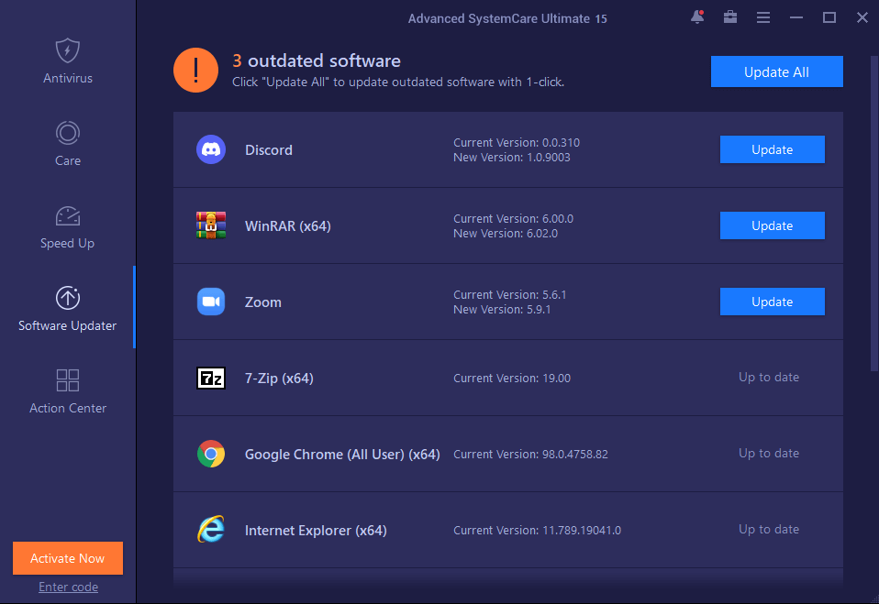Open the Speed Up gauge icon

click(67, 216)
